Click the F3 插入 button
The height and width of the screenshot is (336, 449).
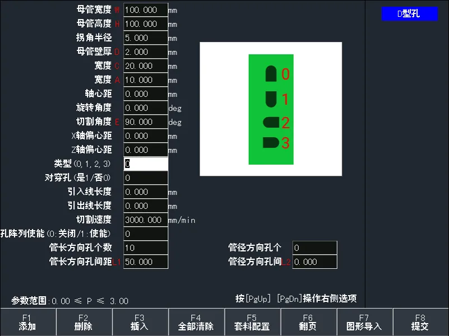pos(140,322)
